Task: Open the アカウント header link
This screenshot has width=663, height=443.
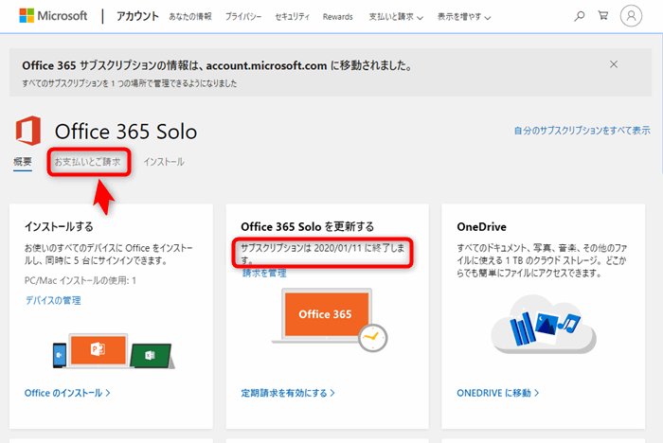Action: click(137, 16)
